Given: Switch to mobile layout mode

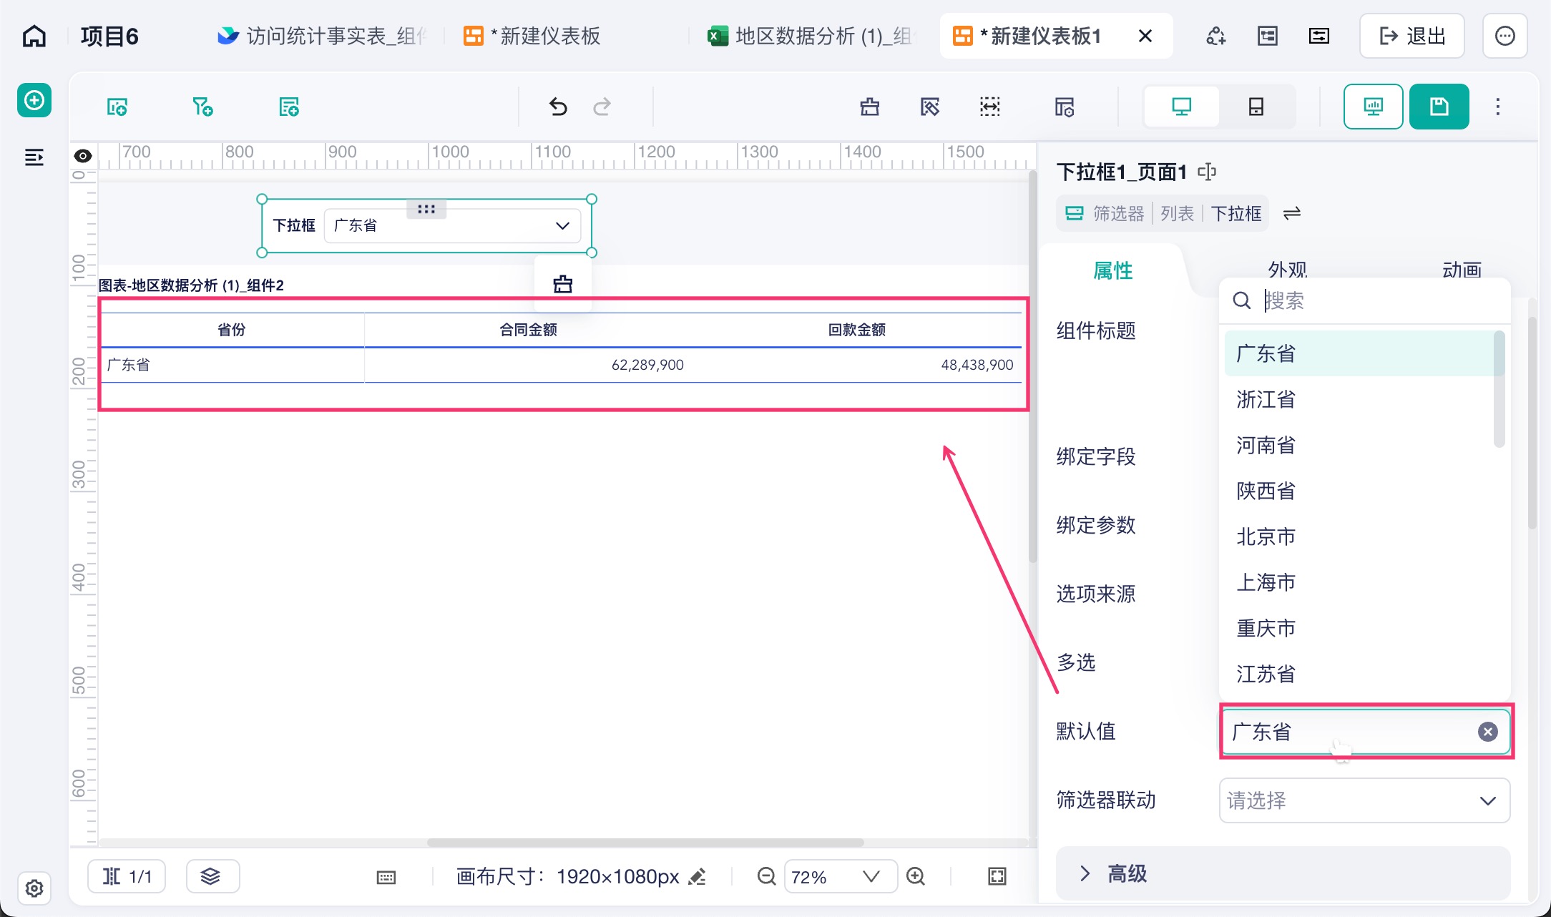Looking at the screenshot, I should coord(1256,107).
